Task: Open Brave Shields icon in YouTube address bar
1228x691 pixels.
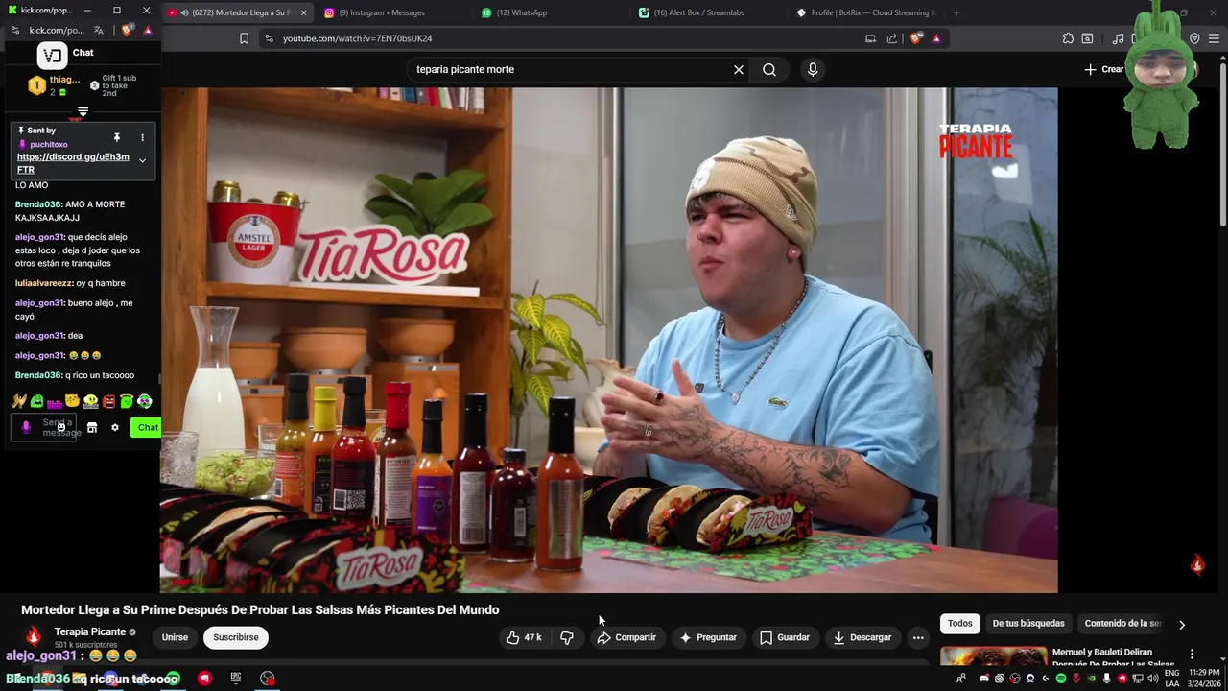Action: (x=916, y=38)
